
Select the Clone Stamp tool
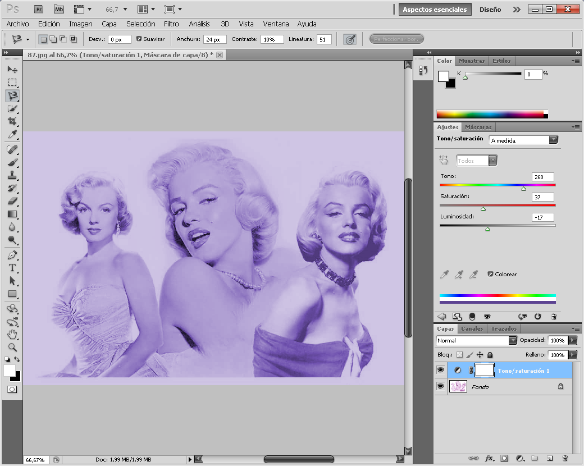click(x=12, y=175)
